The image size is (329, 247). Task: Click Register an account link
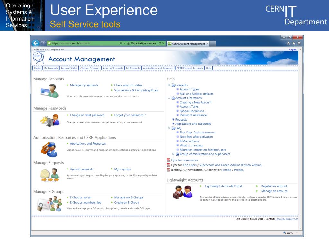click(274, 186)
